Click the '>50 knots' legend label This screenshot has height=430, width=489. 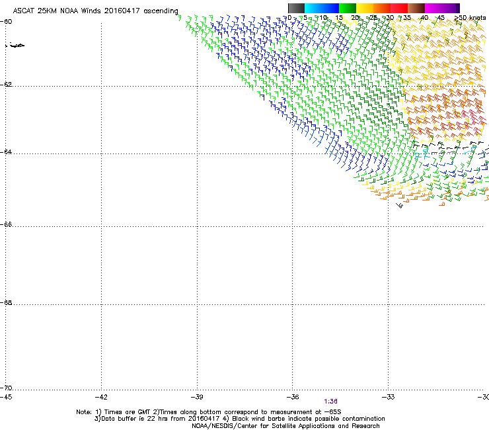point(470,18)
